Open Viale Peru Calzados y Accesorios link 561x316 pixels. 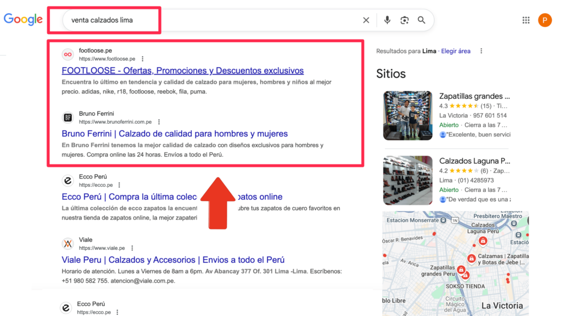(173, 260)
